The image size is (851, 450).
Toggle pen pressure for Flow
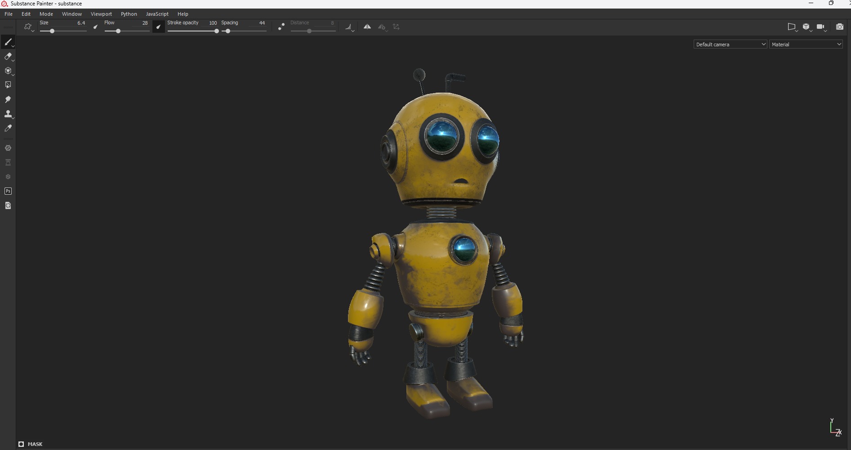click(158, 27)
